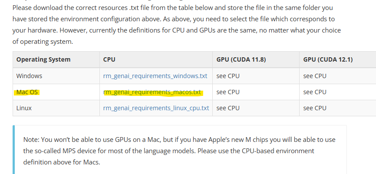Click the CPU column header
Viewport: 376px width, 174px height.
pyautogui.click(x=109, y=59)
